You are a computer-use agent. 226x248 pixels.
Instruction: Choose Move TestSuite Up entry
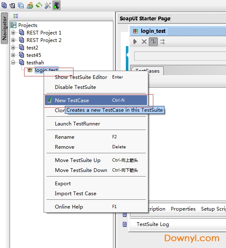[x=96, y=160]
